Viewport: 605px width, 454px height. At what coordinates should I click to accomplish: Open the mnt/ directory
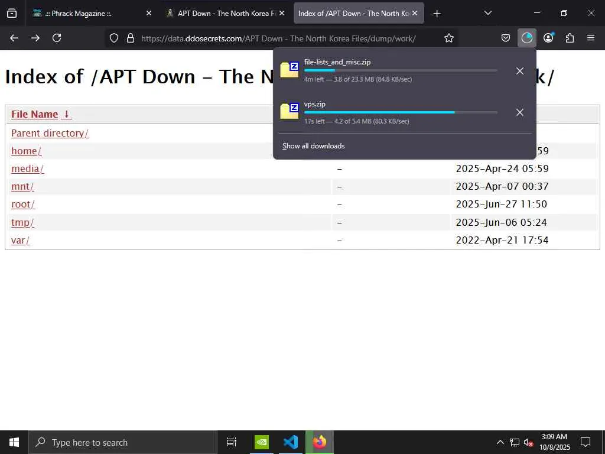tap(22, 186)
